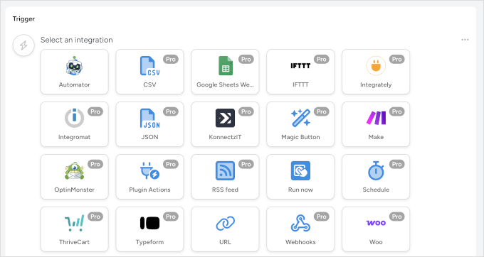
Task: Choose the RSS feed integration
Action: click(x=225, y=177)
